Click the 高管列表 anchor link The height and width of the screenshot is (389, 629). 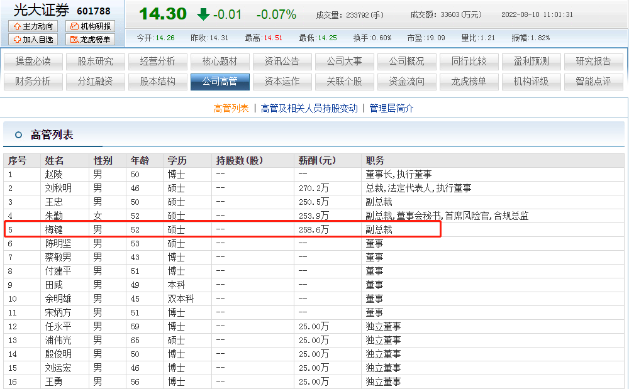(x=231, y=109)
